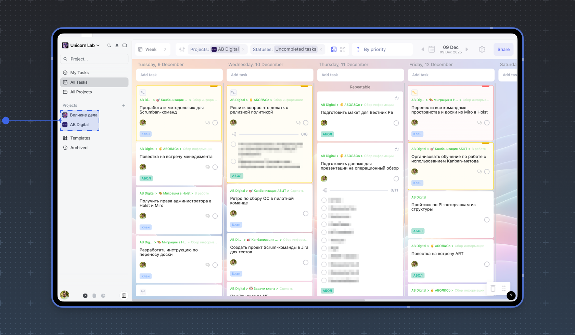Open the 'By priority' sorting dropdown
This screenshot has height=335, width=575.
click(x=374, y=50)
